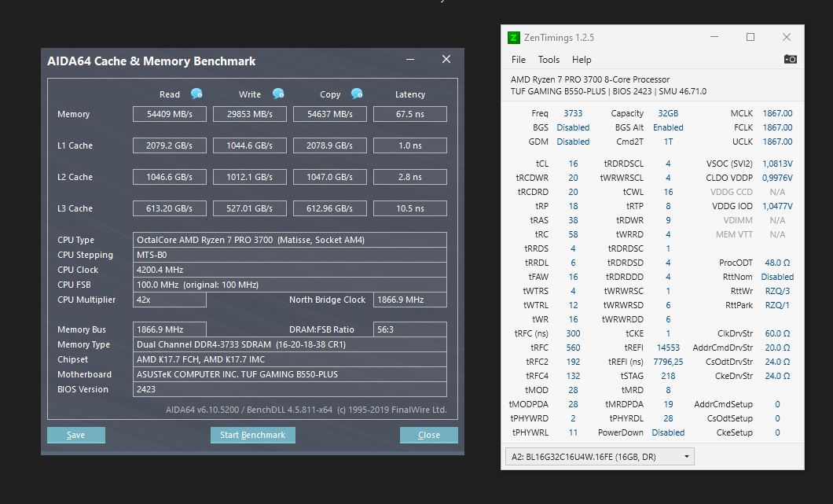This screenshot has height=504, width=833.
Task: Click the tRFC value 560
Action: (x=573, y=348)
